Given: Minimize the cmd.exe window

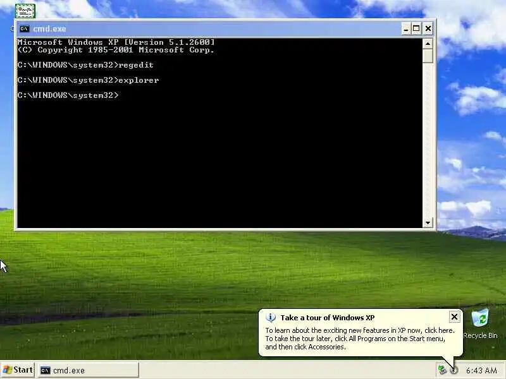Looking at the screenshot, I should (x=406, y=28).
